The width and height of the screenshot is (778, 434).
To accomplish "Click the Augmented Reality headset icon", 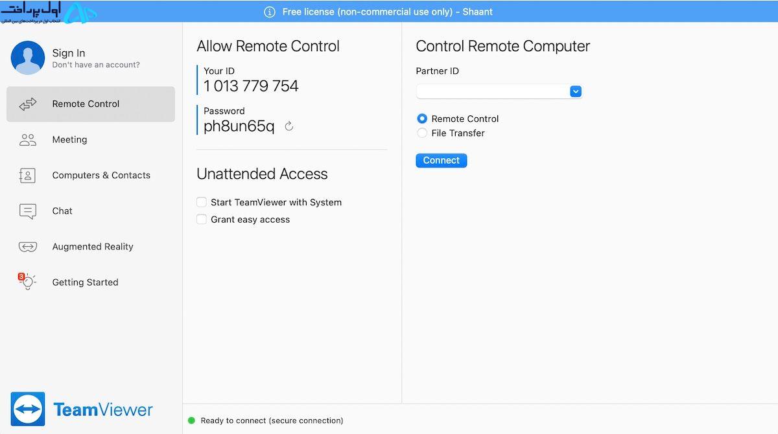I will coord(28,247).
